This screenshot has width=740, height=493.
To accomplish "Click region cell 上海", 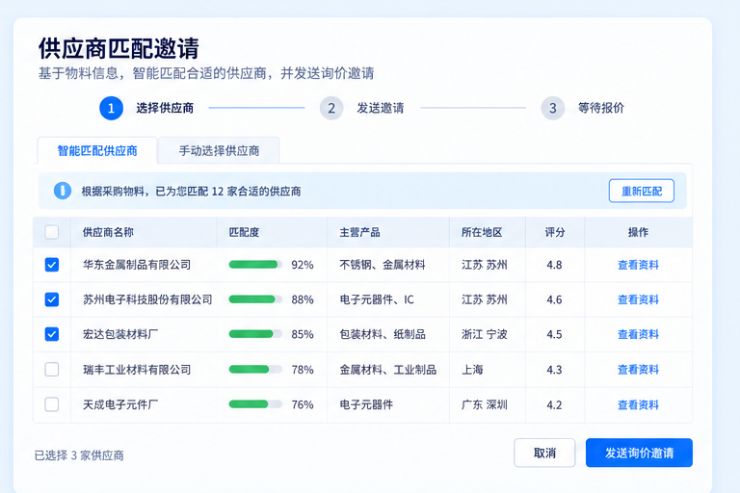I will 472,370.
